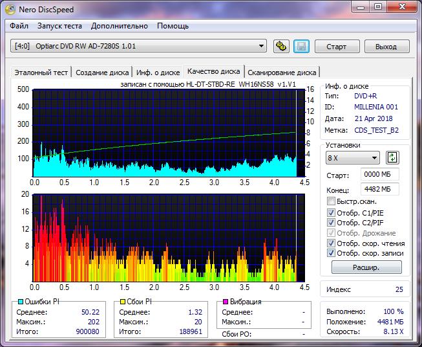Open the Файл menu
The height and width of the screenshot is (347, 422).
click(x=19, y=26)
